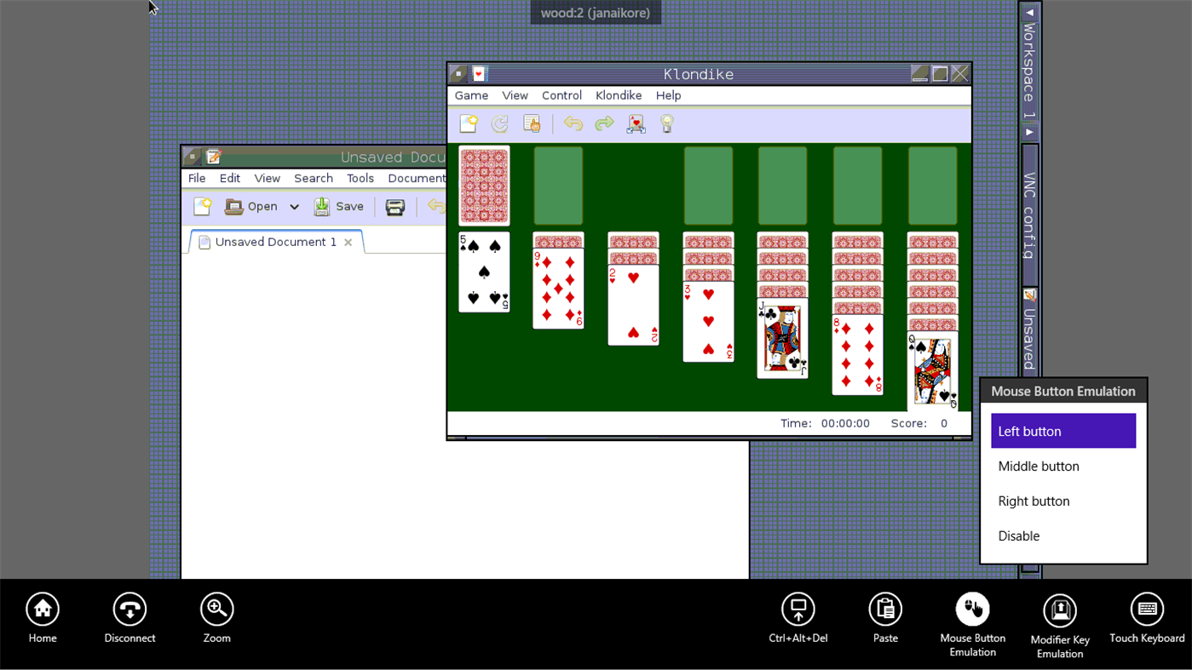Screen dimensions: 1192x670
Task: Select Middle button emulation
Action: tap(1039, 467)
